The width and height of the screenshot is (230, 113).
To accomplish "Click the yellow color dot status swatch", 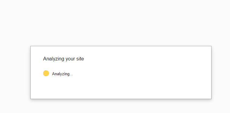I will click(46, 73).
